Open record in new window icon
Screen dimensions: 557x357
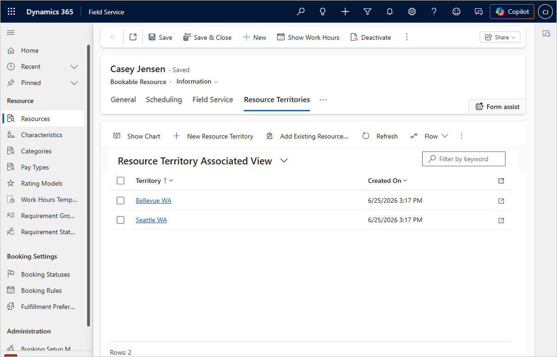tap(133, 37)
